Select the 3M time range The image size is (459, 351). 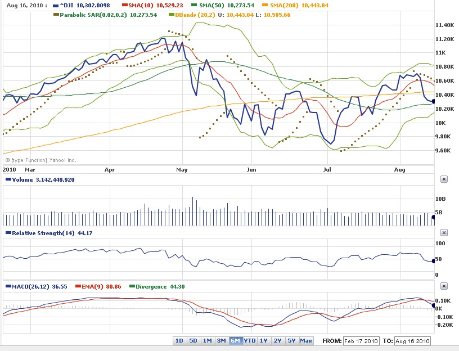click(x=221, y=340)
